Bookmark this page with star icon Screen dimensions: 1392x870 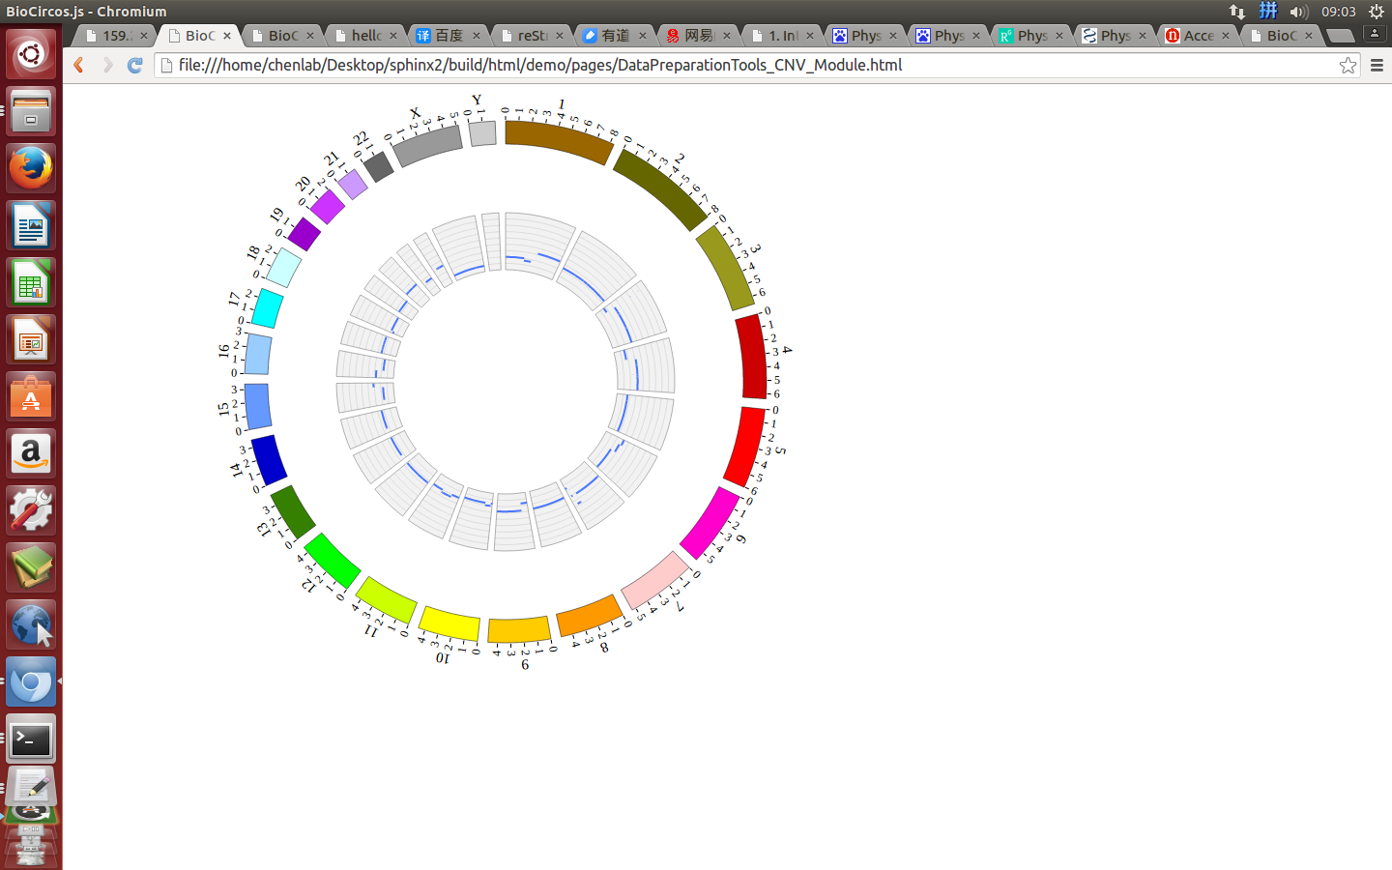click(x=1348, y=65)
